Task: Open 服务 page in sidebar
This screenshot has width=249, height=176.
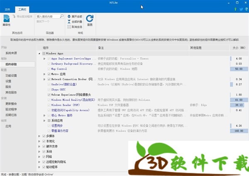Action: tap(8, 87)
